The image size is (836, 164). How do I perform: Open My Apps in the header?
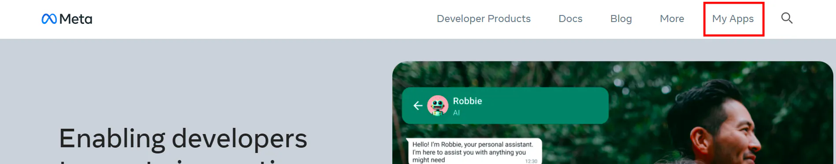coord(733,19)
